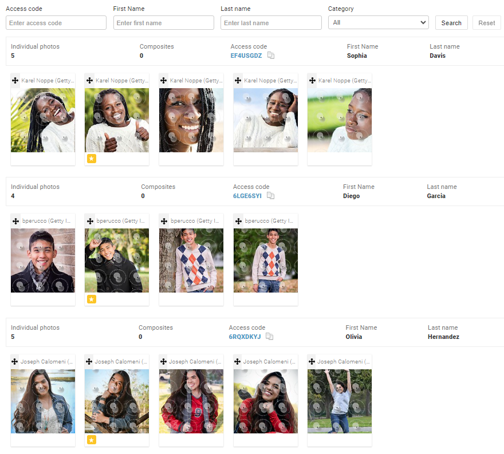This screenshot has width=504, height=454.
Task: Open Sophia's side profile photo
Action: pyautogui.click(x=340, y=120)
